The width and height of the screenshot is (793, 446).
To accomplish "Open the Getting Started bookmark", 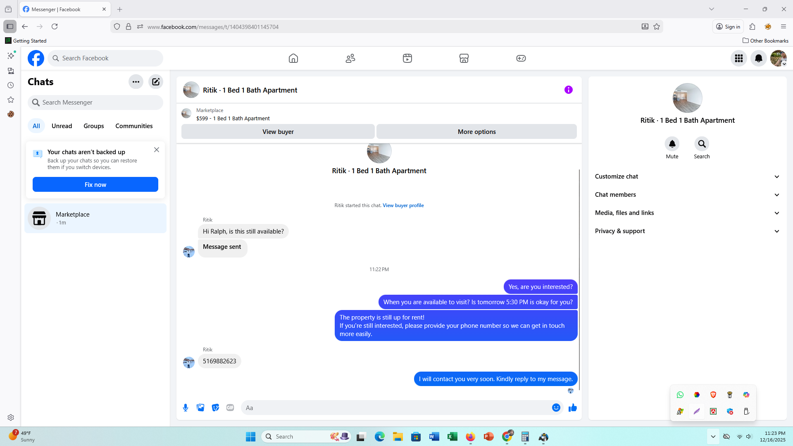I will coord(26,41).
